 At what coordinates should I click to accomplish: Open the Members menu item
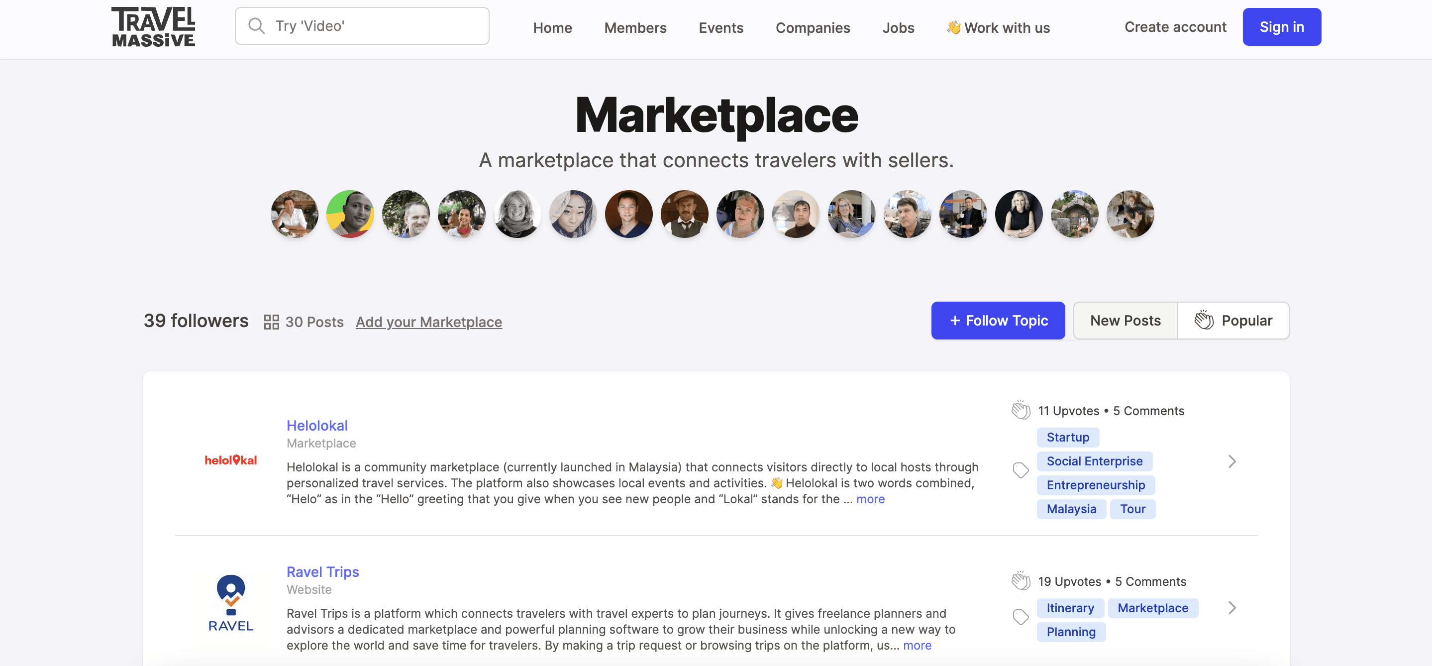tap(635, 28)
